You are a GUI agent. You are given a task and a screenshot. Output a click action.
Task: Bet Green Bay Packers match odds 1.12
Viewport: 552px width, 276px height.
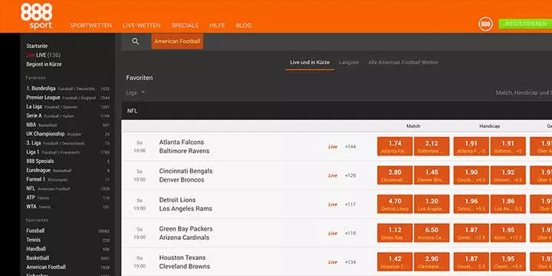pos(395,233)
